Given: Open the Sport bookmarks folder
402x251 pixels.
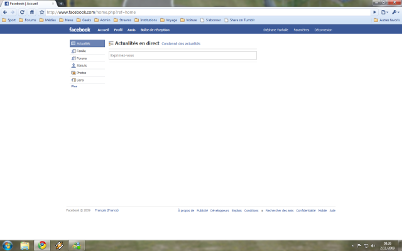Looking at the screenshot, I should click(9, 20).
